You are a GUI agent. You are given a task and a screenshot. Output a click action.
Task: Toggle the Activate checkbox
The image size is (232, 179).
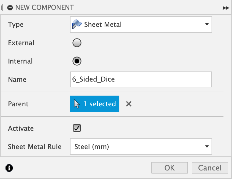point(77,128)
